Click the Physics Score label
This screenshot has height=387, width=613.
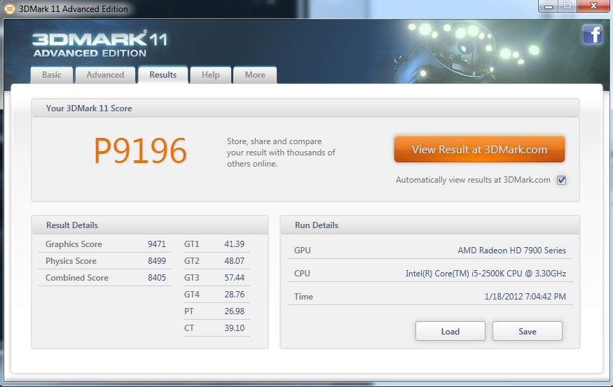71,261
